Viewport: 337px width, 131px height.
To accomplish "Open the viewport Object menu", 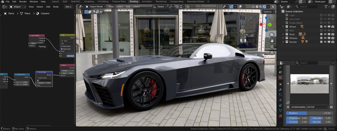I will [x=136, y=6].
